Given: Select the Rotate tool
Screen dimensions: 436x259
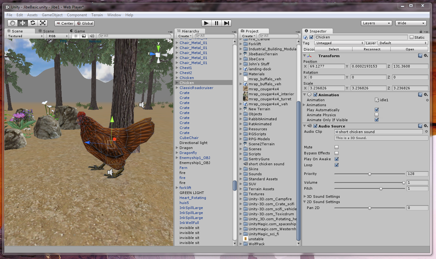Looking at the screenshot, I should 33,23.
